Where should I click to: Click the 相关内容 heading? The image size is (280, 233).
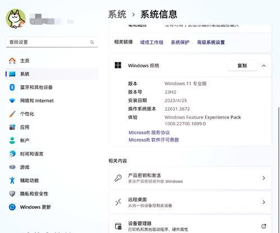[x=118, y=161]
